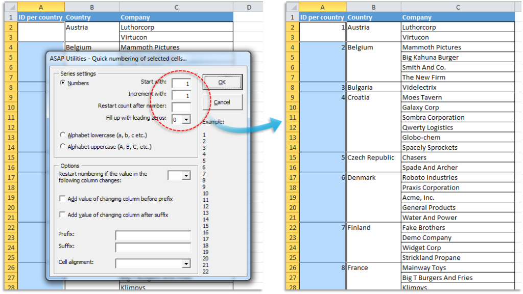This screenshot has width=523, height=294.
Task: Select the Numbers radio button
Action: (62, 83)
